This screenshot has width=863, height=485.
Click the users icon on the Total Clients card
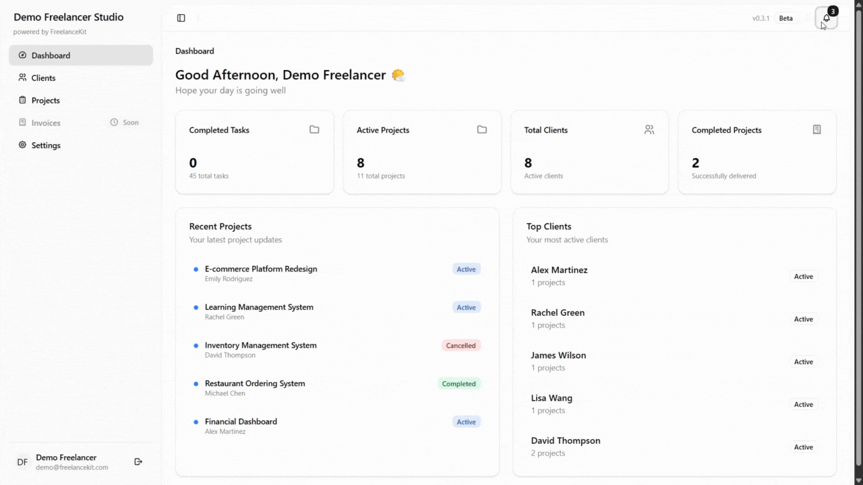click(x=649, y=129)
